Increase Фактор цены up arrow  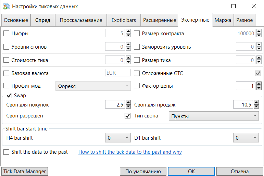click(x=259, y=84)
